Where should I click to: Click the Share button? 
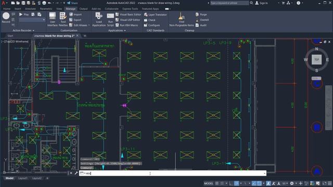pyautogui.click(x=72, y=3)
